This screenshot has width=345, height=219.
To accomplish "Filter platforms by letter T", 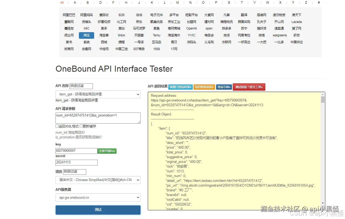I will [x=242, y=3].
